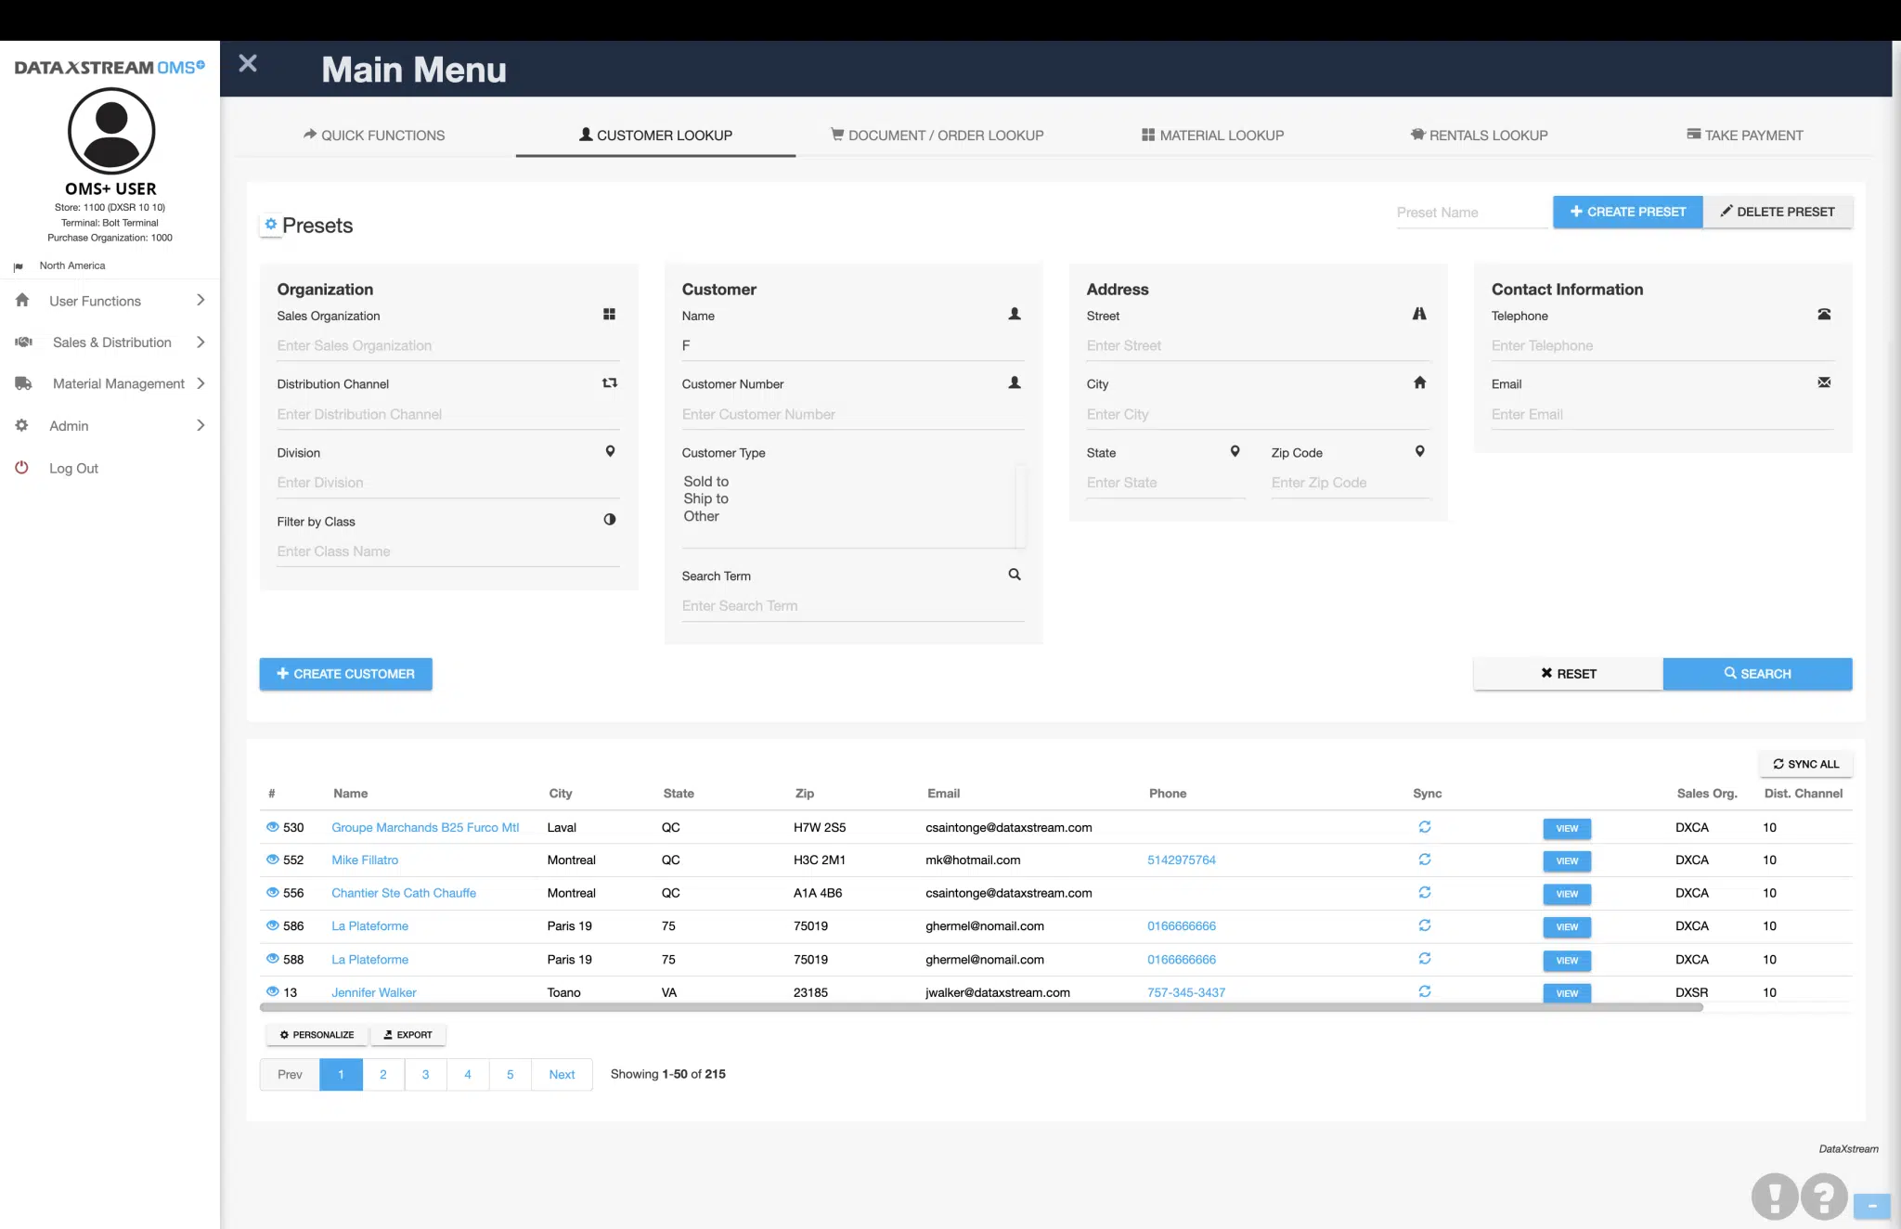Expand Material Management menu

point(110,383)
